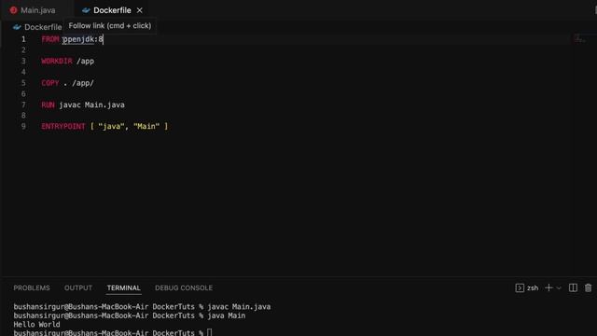
Task: Click the Dockerfile breadcrumb label
Action: (x=43, y=27)
